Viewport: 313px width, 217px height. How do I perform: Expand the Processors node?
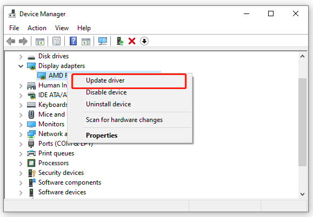[21, 164]
